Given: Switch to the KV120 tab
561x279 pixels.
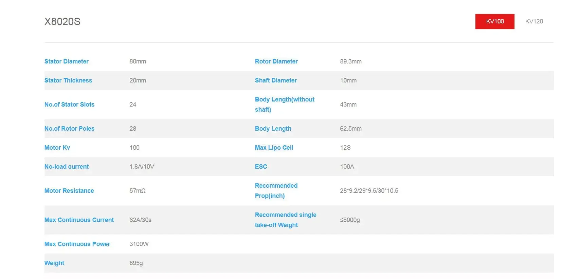Looking at the screenshot, I should click(x=534, y=21).
